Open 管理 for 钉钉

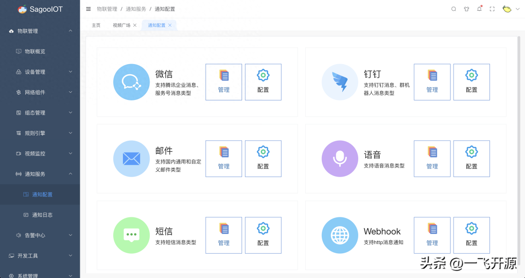pyautogui.click(x=432, y=82)
